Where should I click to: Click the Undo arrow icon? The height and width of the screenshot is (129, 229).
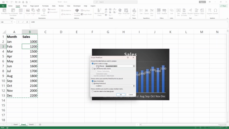pos(7,2)
